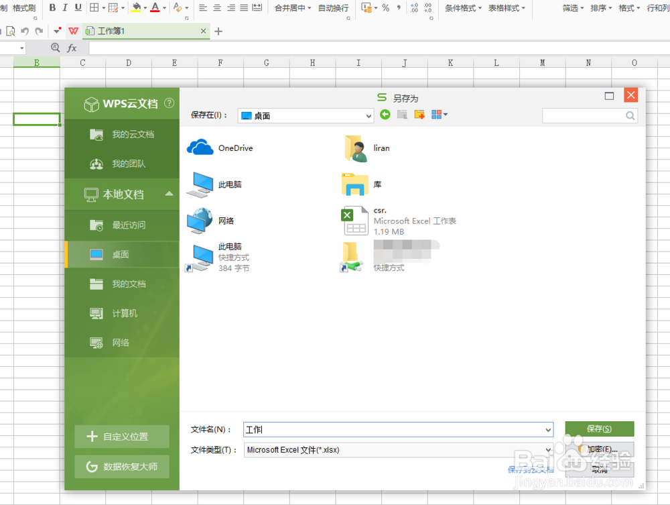Image resolution: width=670 pixels, height=505 pixels.
Task: Click the 数据恢复大师 button
Action: point(122,467)
